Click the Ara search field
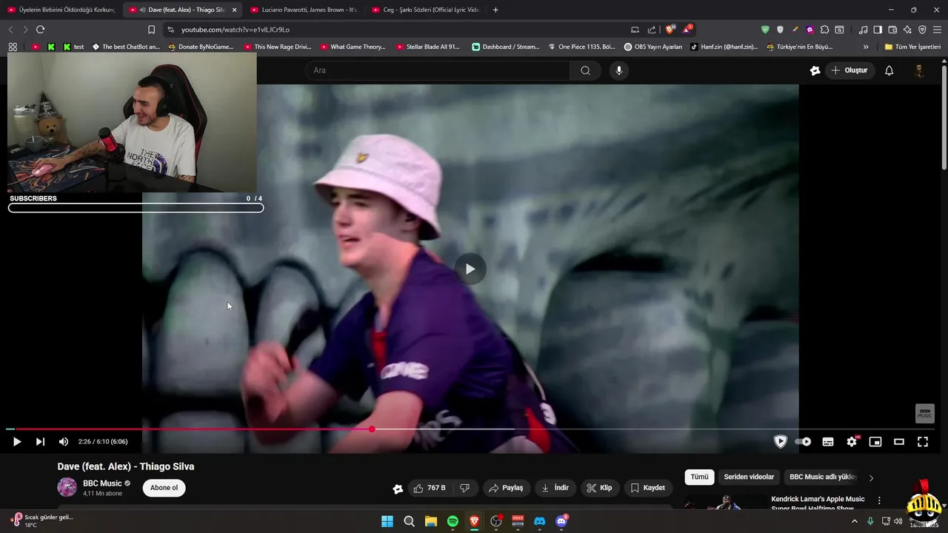 pos(437,70)
